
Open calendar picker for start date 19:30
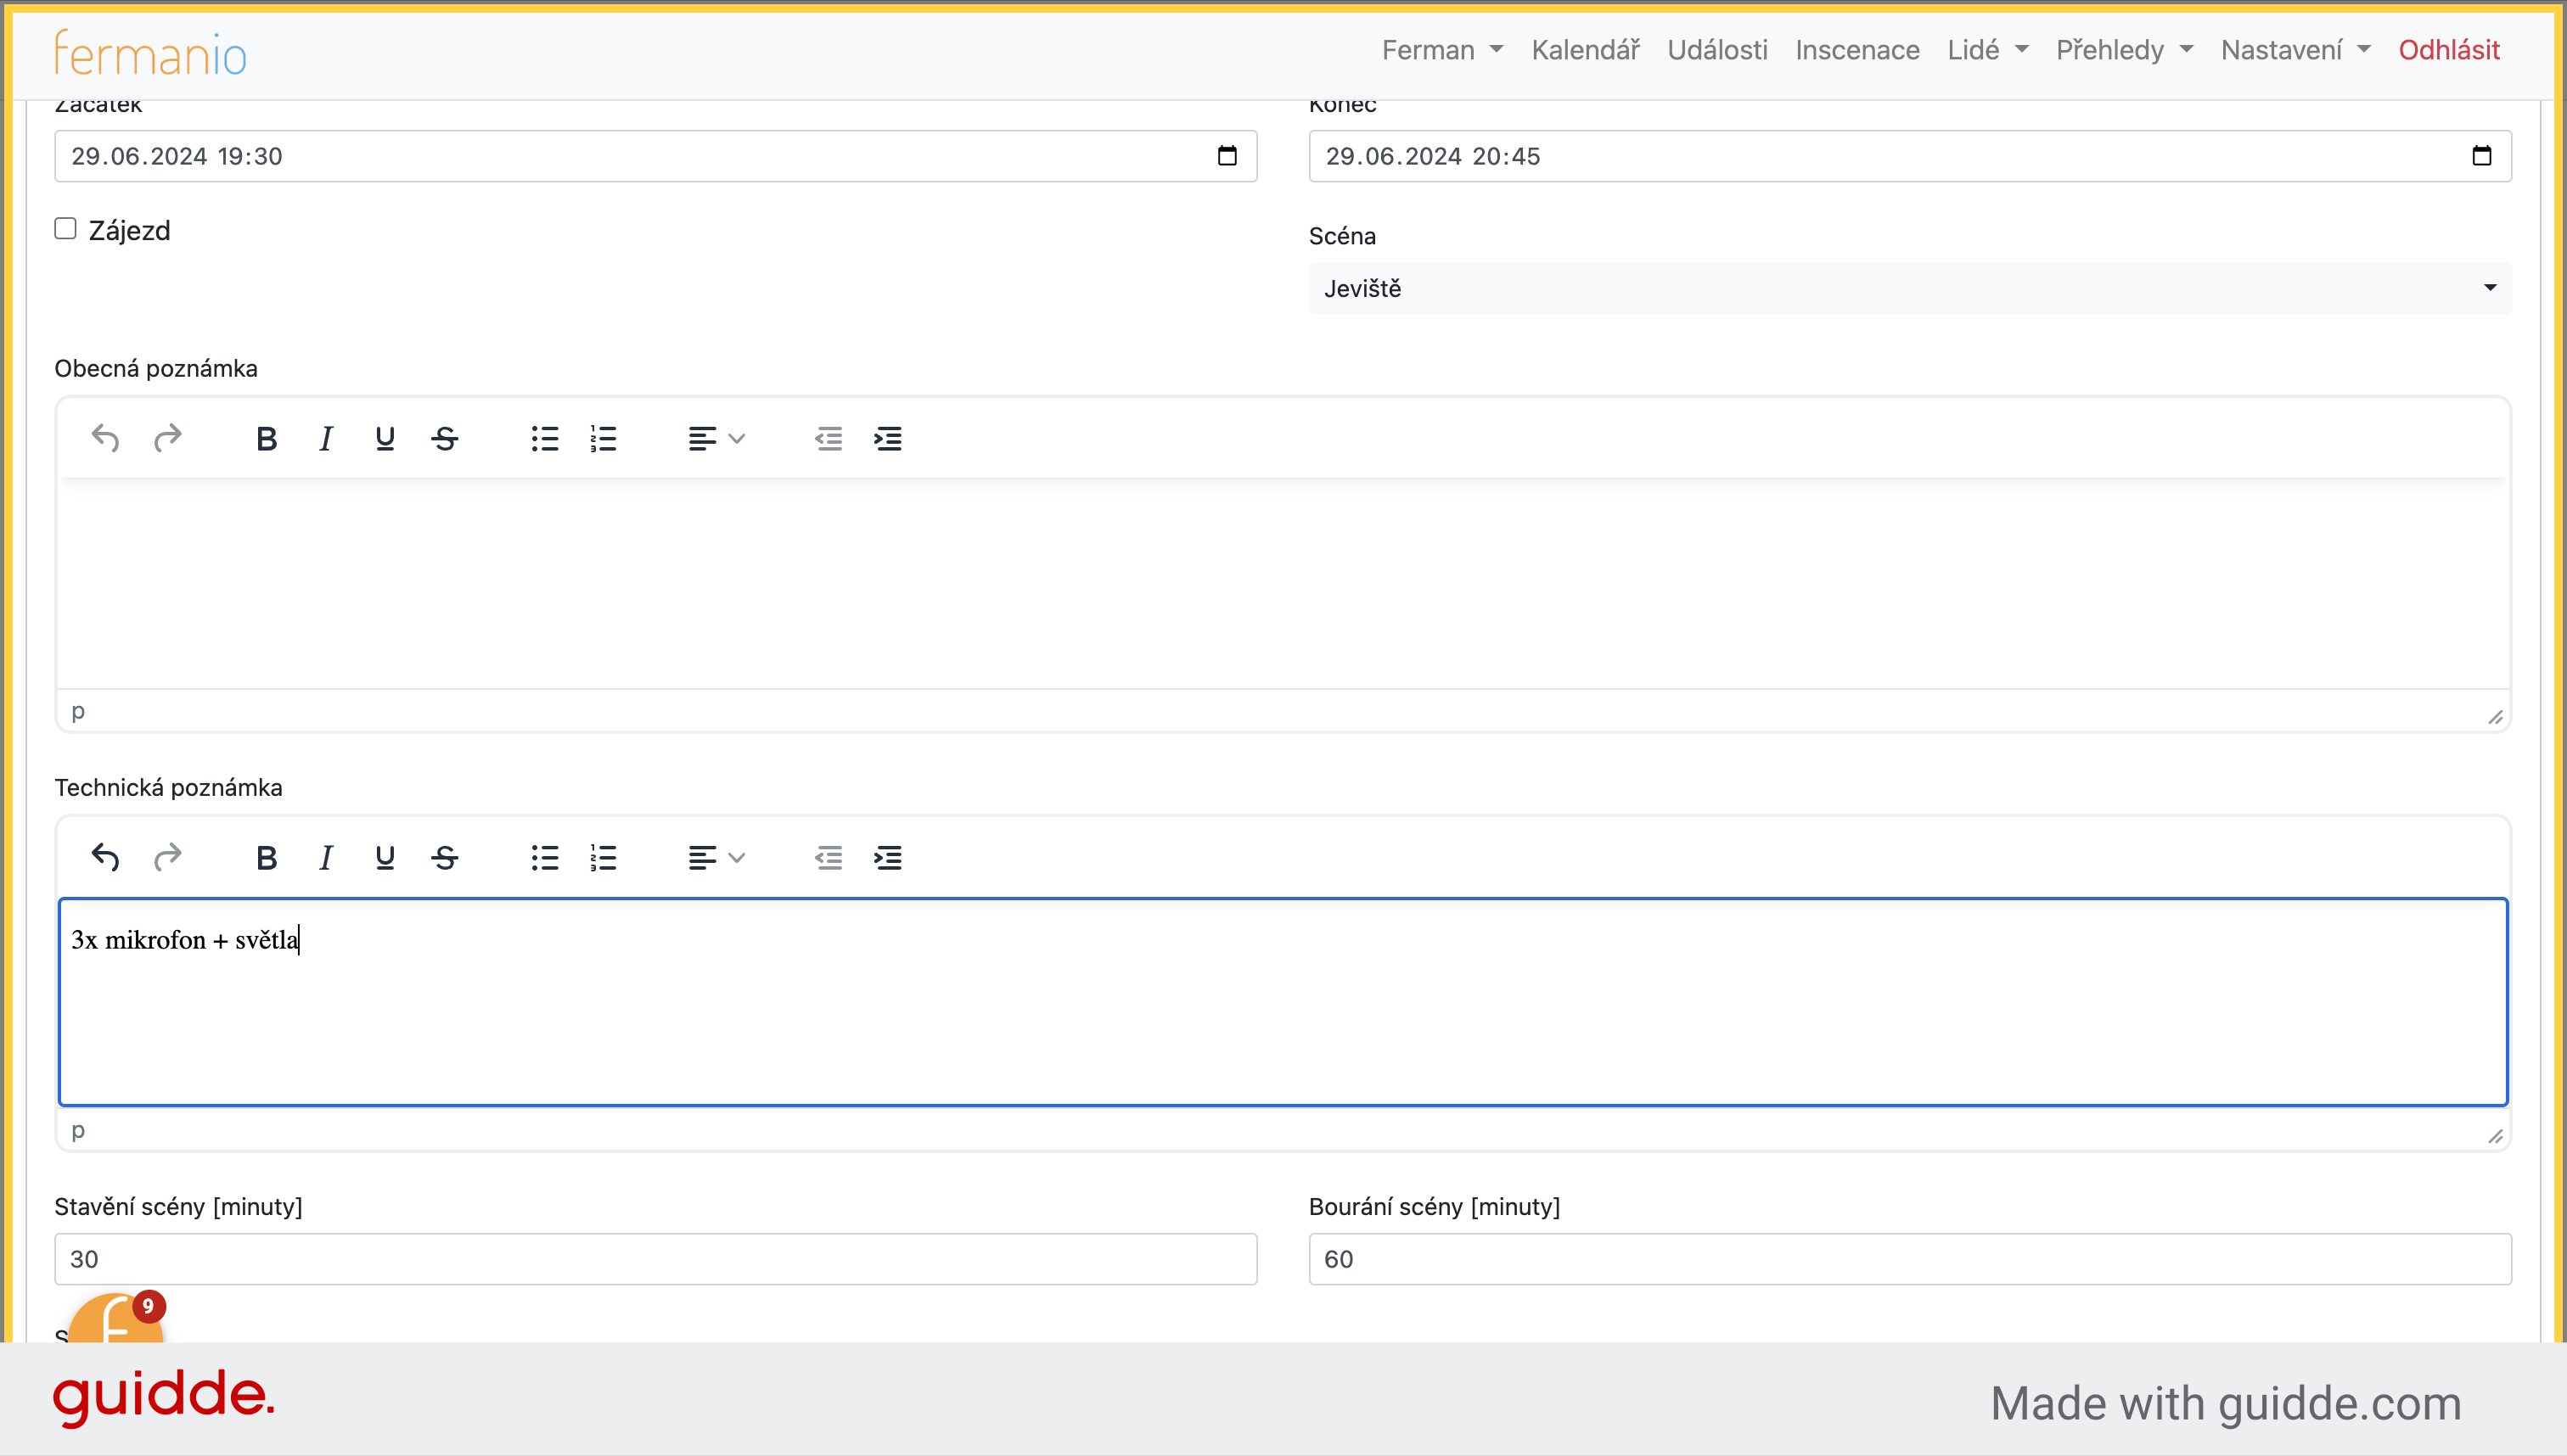pyautogui.click(x=1227, y=156)
